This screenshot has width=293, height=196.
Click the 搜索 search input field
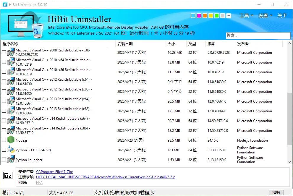[x=258, y=35]
